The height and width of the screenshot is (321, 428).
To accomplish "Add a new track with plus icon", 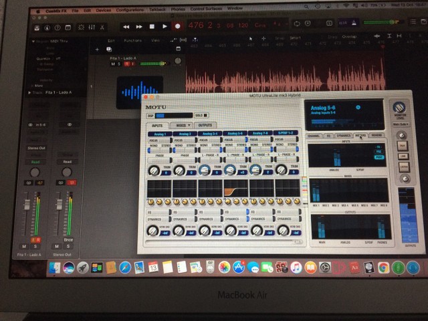I will point(97,49).
